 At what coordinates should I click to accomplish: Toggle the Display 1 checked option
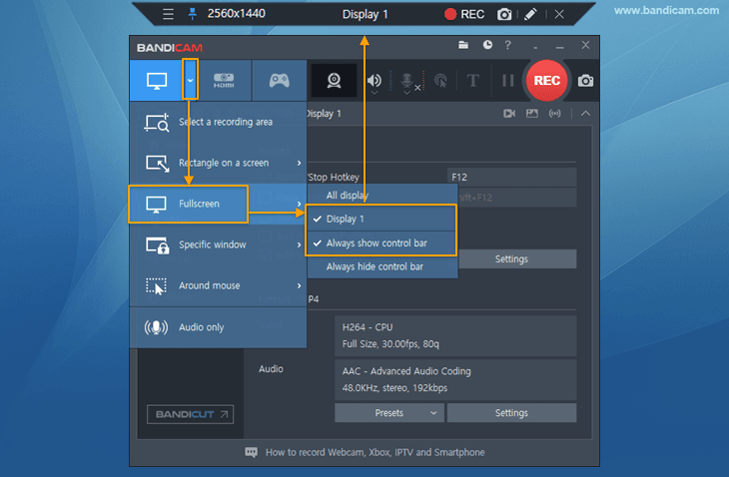[x=381, y=219]
